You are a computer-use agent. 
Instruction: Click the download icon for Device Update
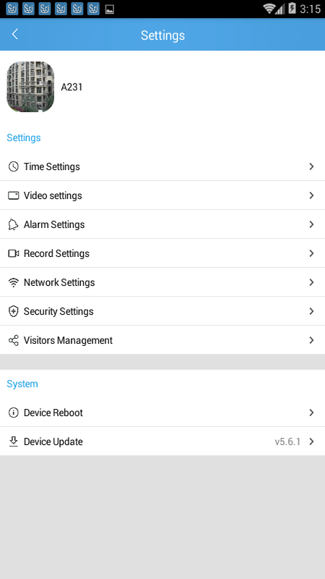tap(13, 441)
